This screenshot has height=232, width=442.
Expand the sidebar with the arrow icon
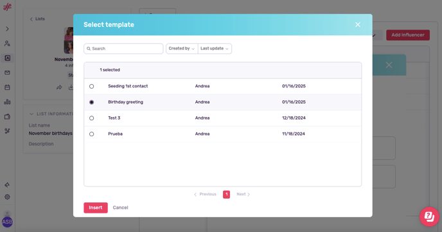coord(7,29)
